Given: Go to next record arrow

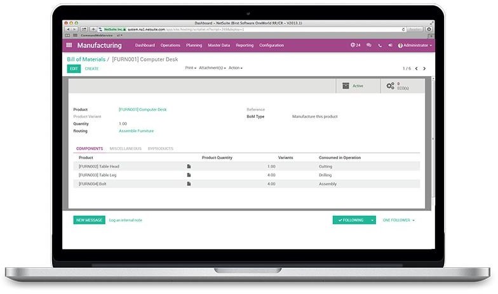Looking at the screenshot, I should (x=424, y=68).
